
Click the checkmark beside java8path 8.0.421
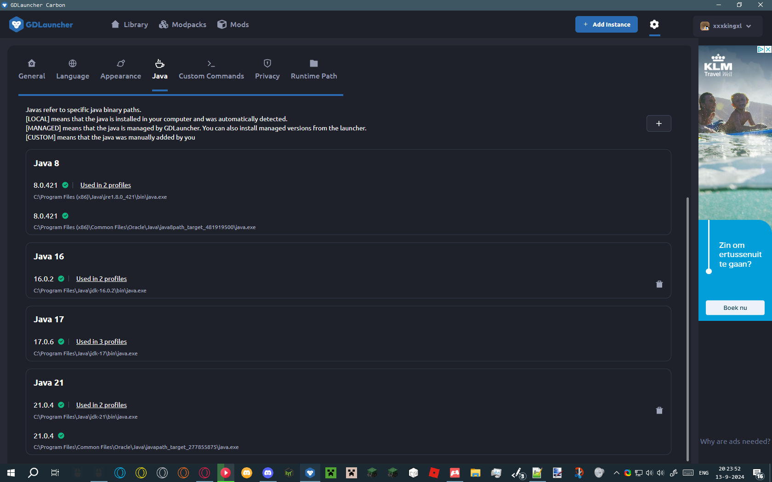pyautogui.click(x=65, y=216)
